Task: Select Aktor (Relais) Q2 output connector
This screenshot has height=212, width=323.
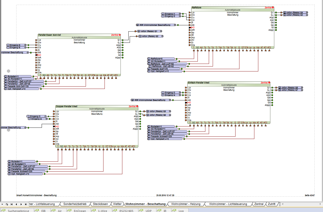Action: tap(151, 36)
